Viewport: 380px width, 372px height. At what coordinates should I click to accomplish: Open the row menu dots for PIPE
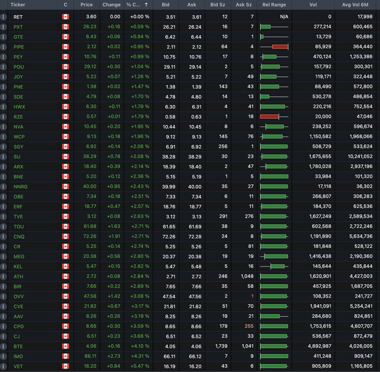(x=3, y=47)
